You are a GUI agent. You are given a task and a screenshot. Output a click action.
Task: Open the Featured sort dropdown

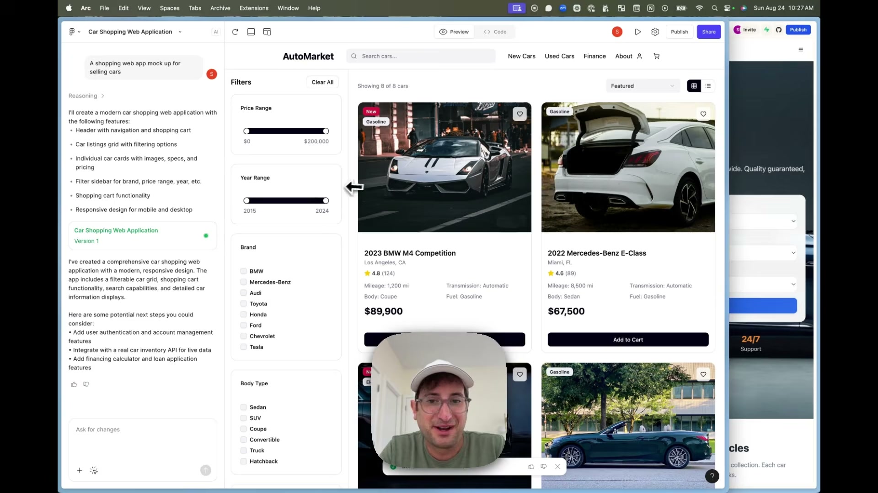(643, 86)
